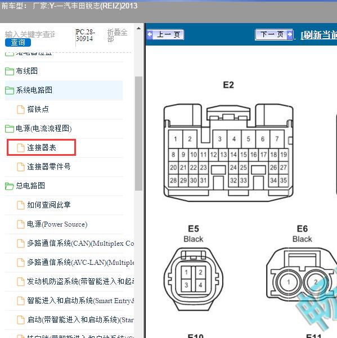
Task: Click 折叠全部 to collapse all
Action: click(117, 35)
